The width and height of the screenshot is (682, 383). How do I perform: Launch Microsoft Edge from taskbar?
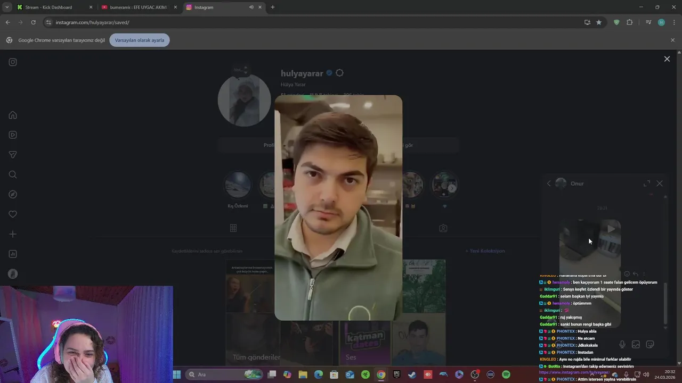pyautogui.click(x=319, y=374)
